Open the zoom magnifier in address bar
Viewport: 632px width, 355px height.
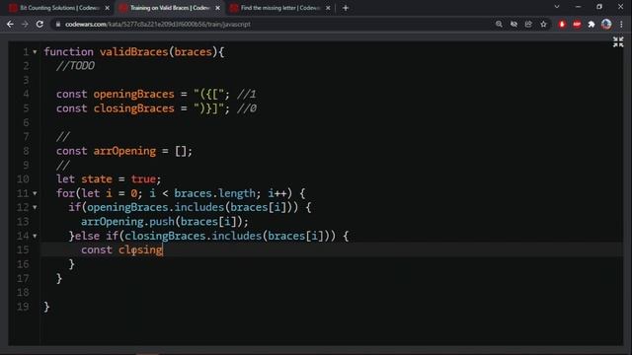point(499,24)
